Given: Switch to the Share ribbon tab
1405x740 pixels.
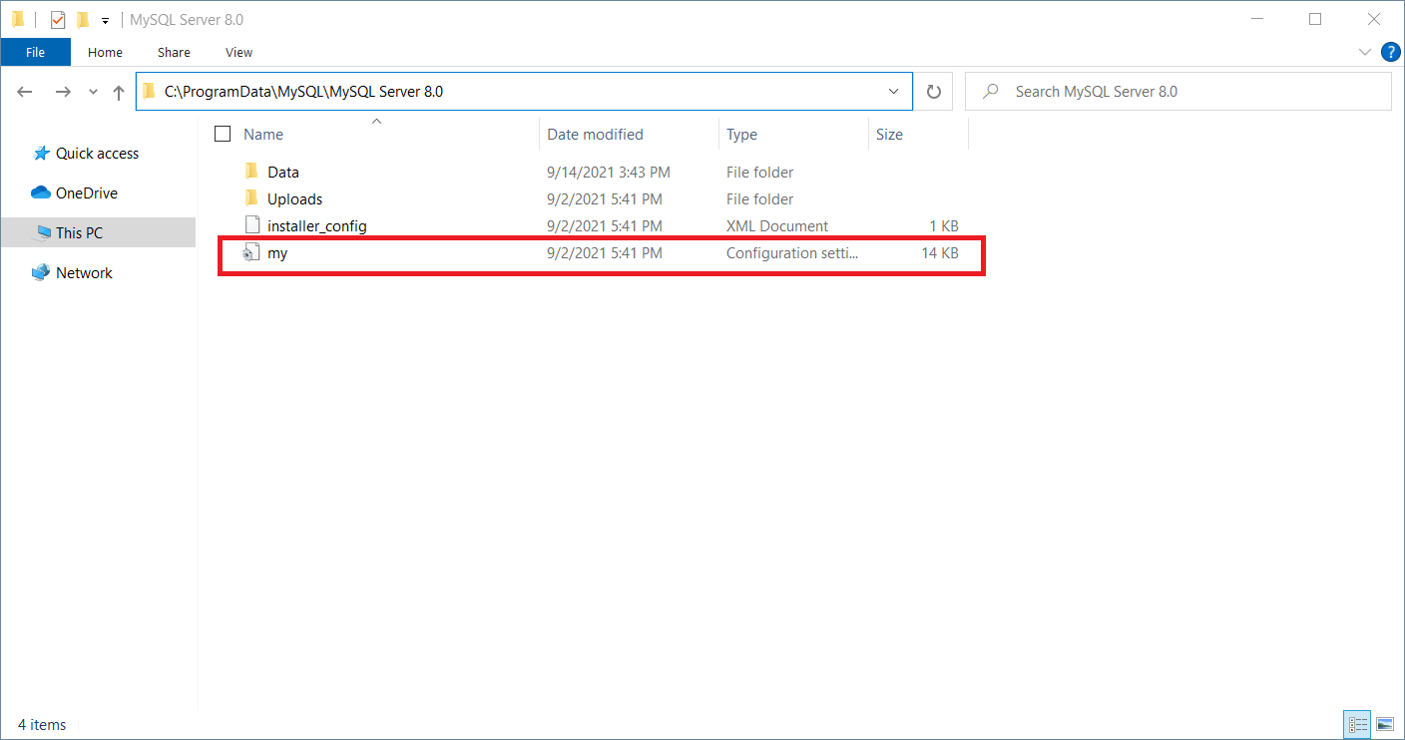Looking at the screenshot, I should [x=174, y=52].
